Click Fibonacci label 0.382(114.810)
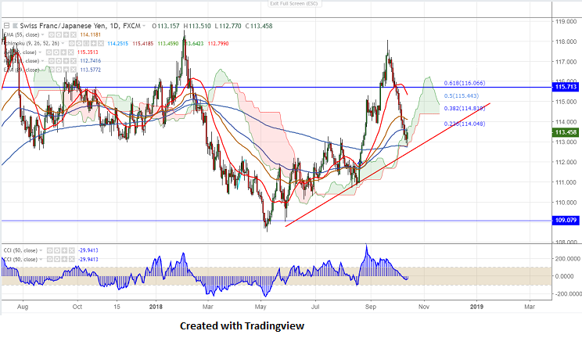Screen dimensions: 582x338 click(465, 109)
